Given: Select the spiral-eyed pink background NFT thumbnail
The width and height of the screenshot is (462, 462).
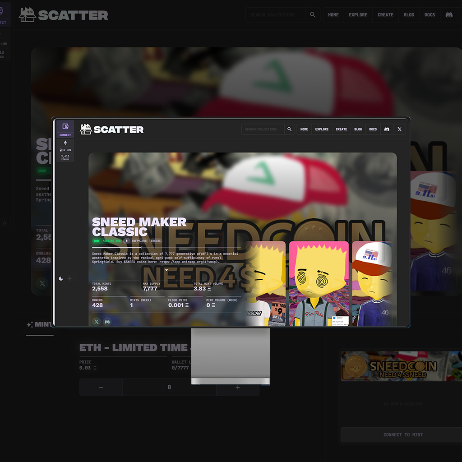Looking at the screenshot, I should 319,283.
